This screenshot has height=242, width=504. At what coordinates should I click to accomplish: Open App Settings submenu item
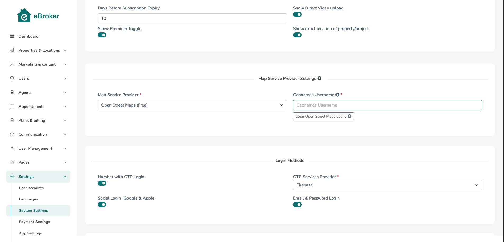pyautogui.click(x=30, y=233)
